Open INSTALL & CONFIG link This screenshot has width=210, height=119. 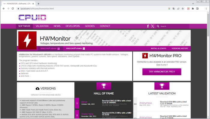click(x=158, y=48)
